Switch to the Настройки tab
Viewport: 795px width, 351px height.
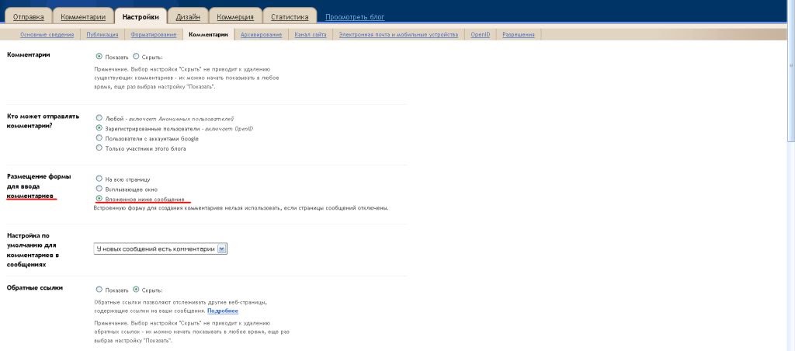coord(141,17)
